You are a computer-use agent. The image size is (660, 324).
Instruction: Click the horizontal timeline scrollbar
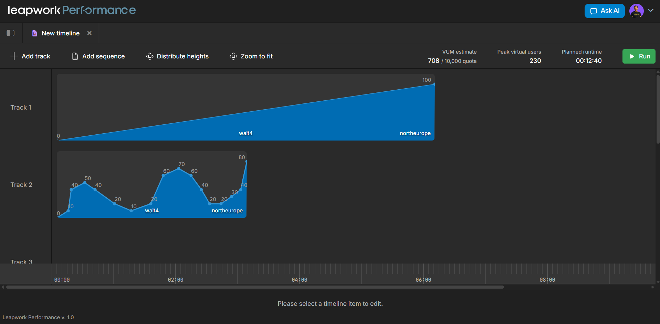[255, 287]
